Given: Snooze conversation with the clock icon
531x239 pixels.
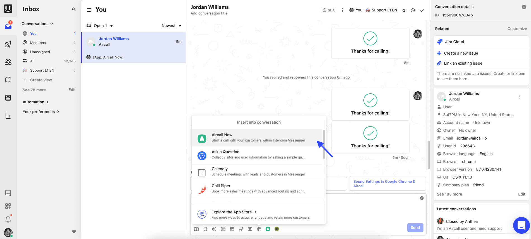Looking at the screenshot, I should click(413, 10).
